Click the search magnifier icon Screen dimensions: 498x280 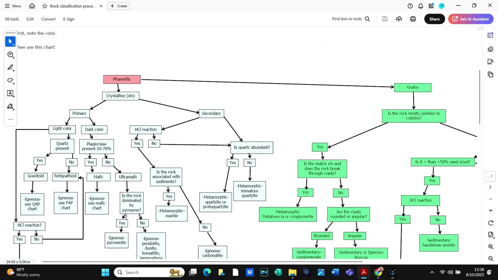[367, 19]
